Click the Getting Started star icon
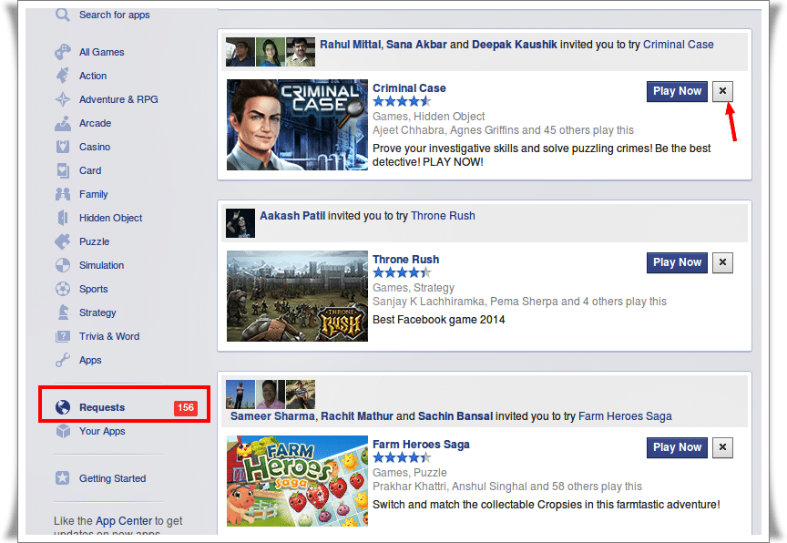Screen dimensions: 787x543 coord(63,478)
